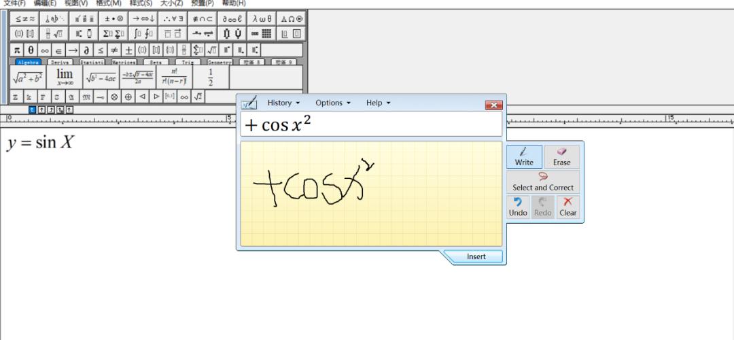Switch to the Trig tab

tap(188, 62)
